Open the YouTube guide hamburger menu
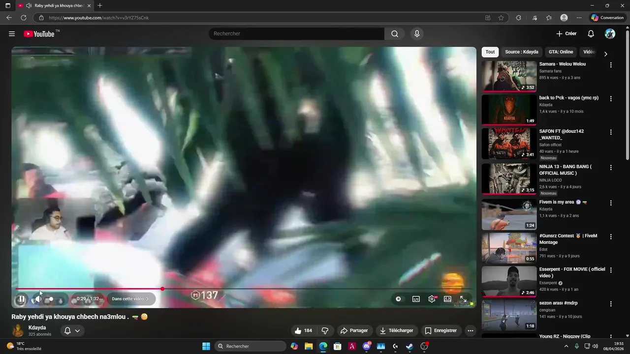This screenshot has height=354, width=630. click(12, 34)
